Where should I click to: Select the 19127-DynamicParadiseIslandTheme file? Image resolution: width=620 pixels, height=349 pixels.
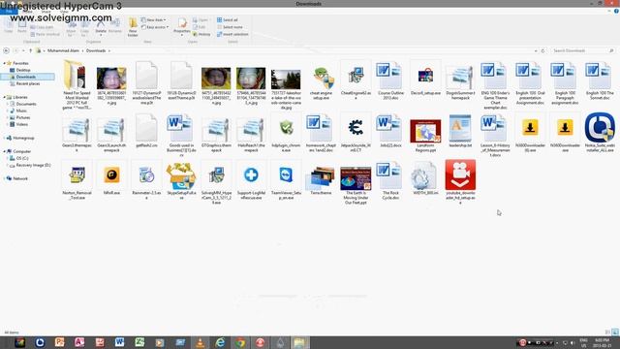(146, 83)
